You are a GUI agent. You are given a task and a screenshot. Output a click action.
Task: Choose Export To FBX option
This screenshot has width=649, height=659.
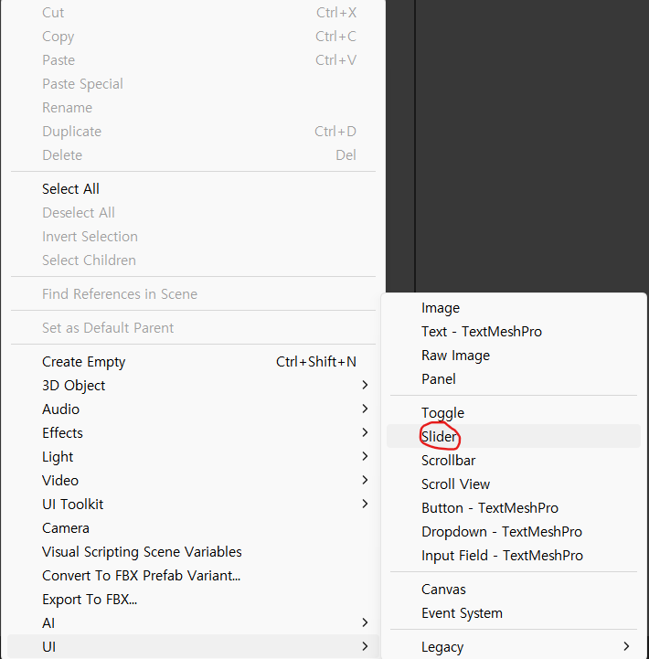coord(193,600)
